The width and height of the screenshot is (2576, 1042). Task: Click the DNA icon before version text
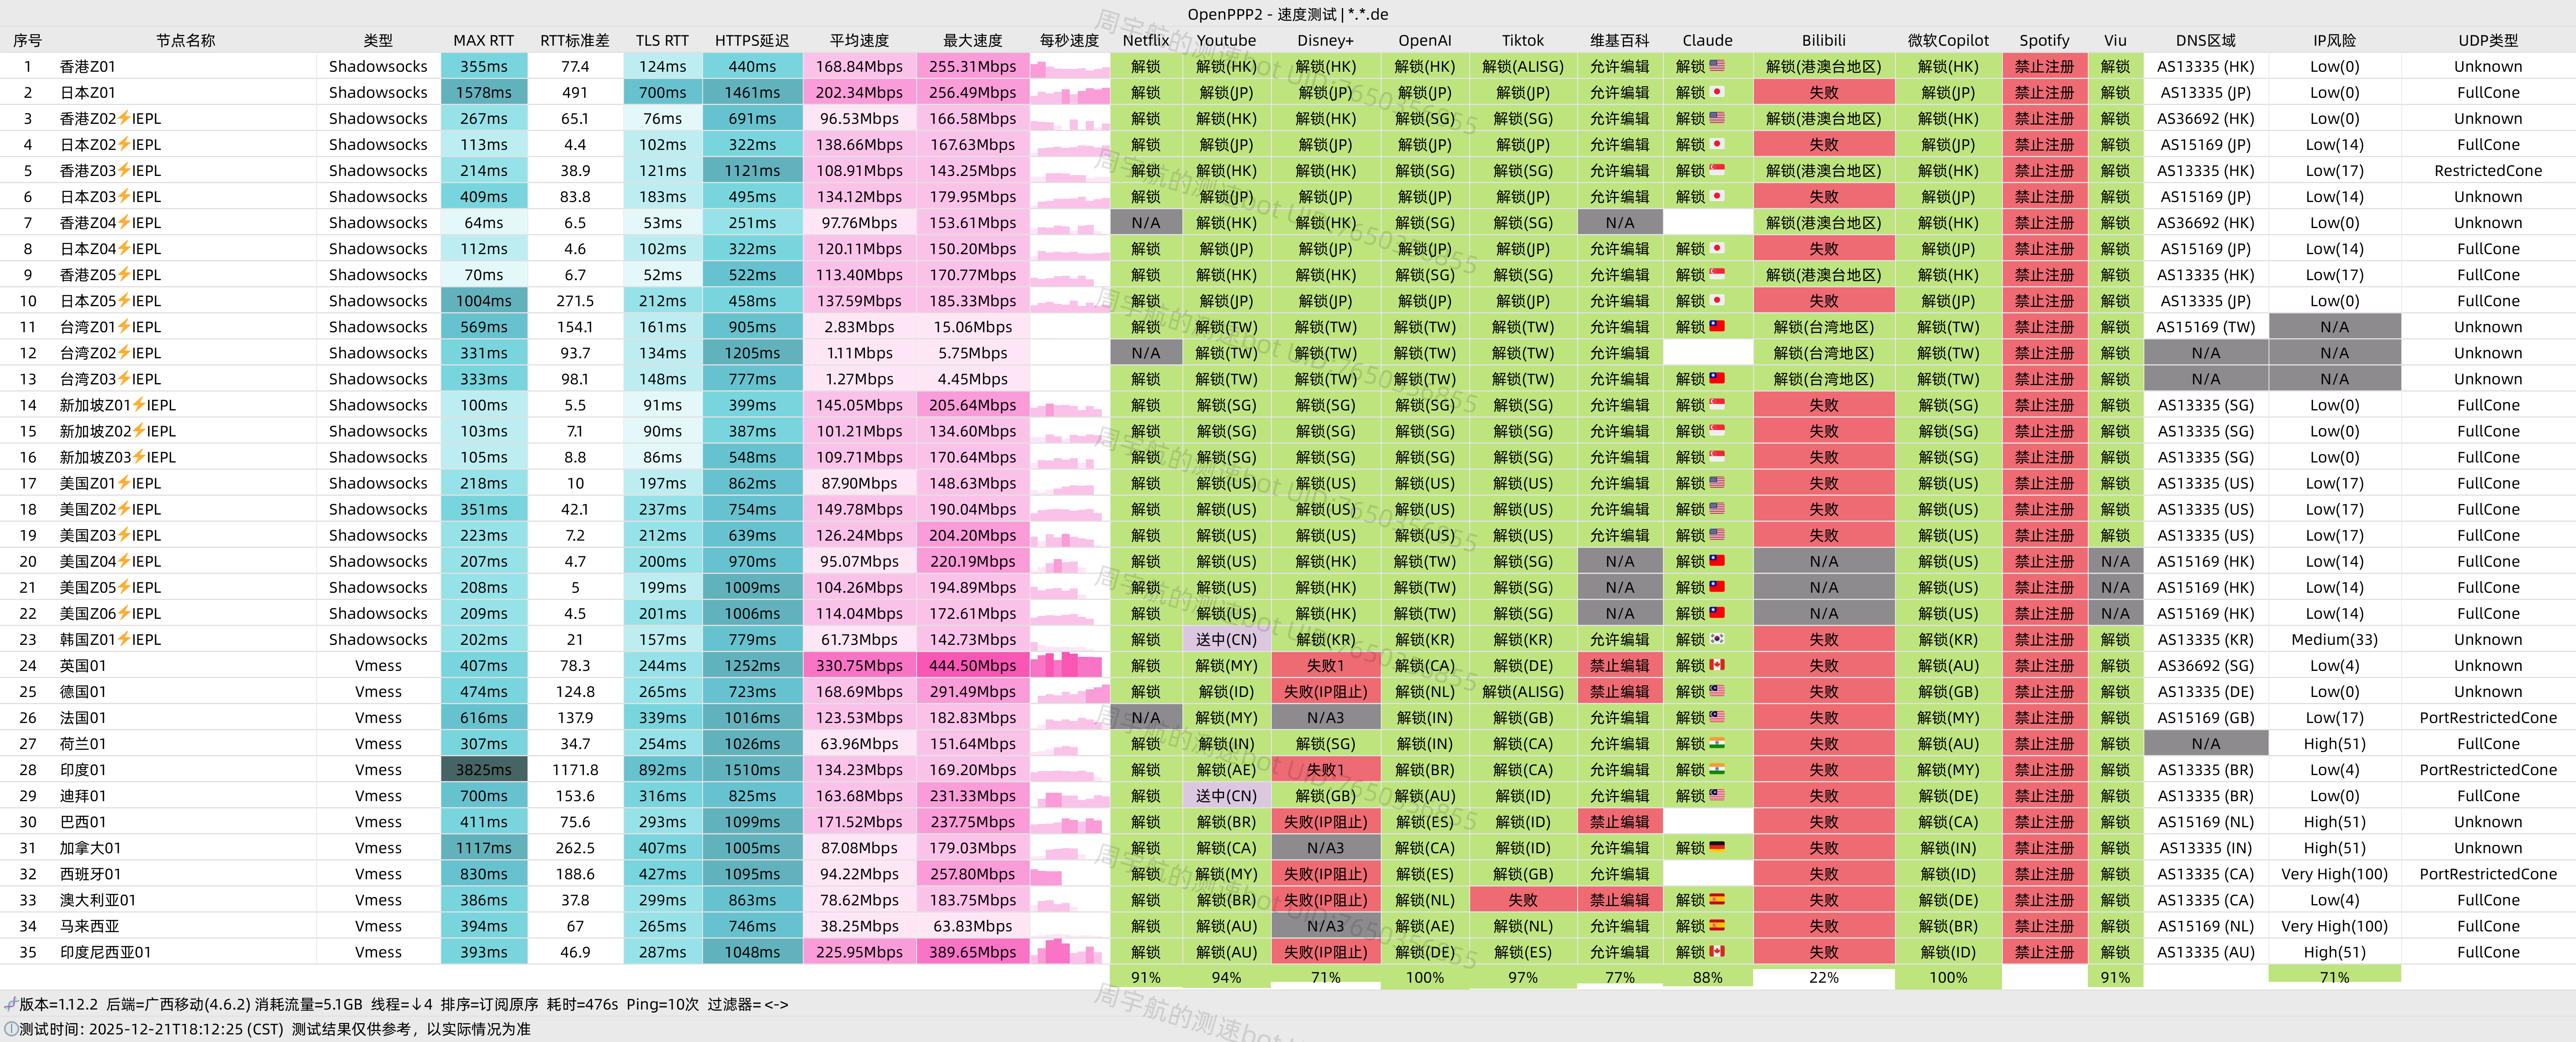click(x=10, y=1004)
